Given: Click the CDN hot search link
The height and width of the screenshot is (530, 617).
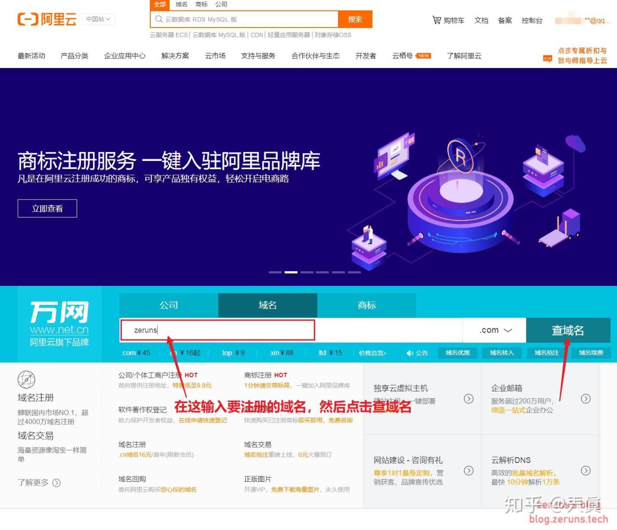Looking at the screenshot, I should pos(257,35).
